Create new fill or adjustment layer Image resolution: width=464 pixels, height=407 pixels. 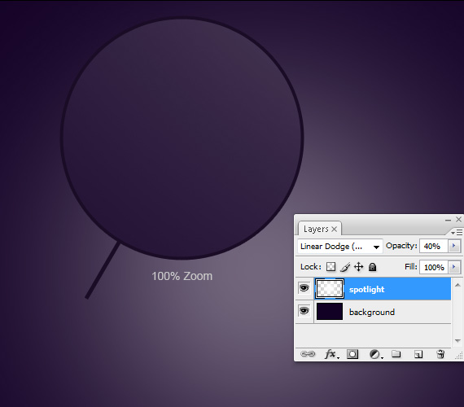pyautogui.click(x=375, y=354)
